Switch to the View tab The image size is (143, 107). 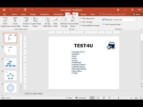pyautogui.click(x=93, y=14)
